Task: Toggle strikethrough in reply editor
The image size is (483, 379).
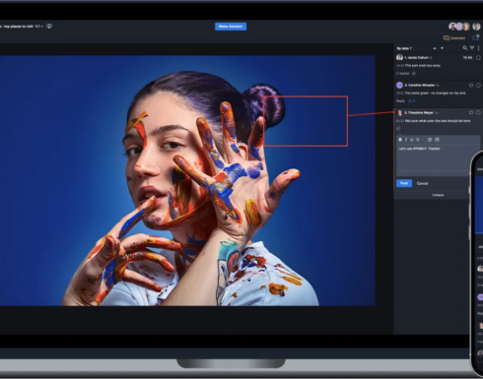Action: coord(418,140)
